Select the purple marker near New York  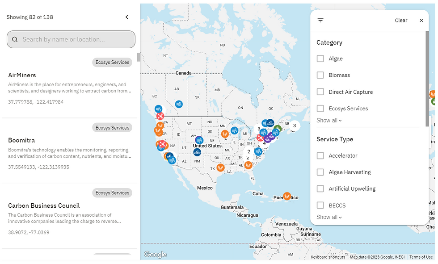click(x=268, y=138)
